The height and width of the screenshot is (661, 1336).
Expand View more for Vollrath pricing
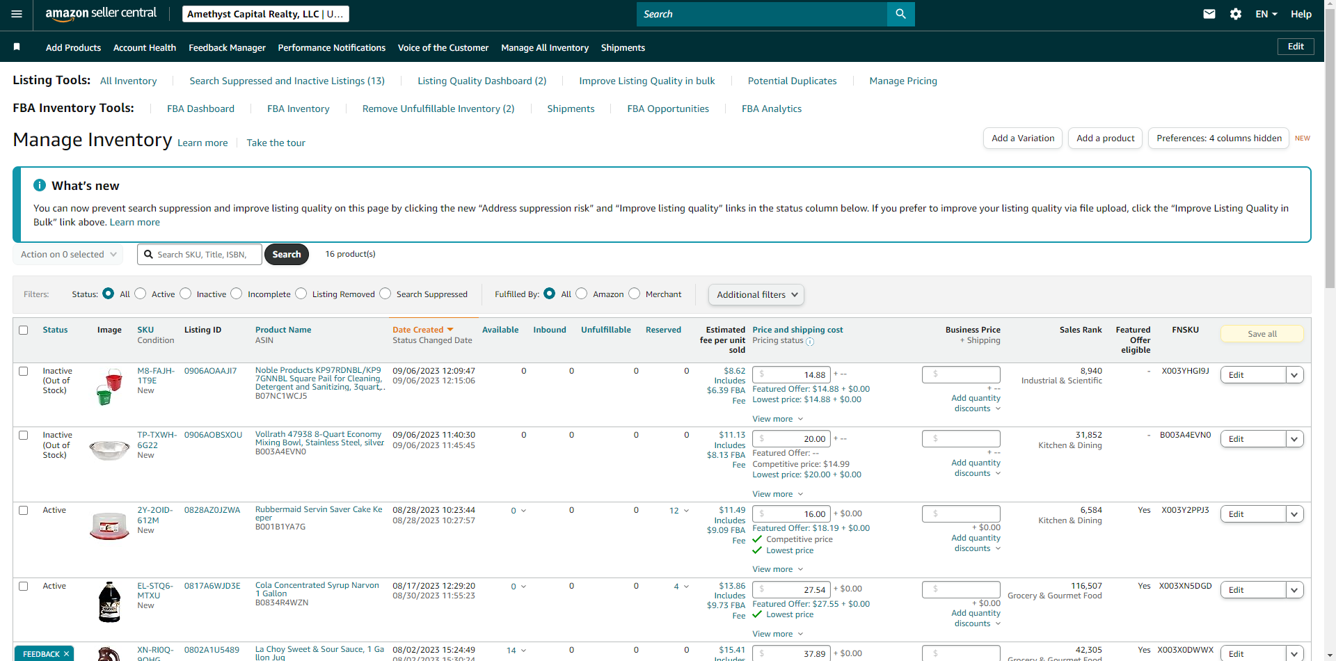coord(778,494)
